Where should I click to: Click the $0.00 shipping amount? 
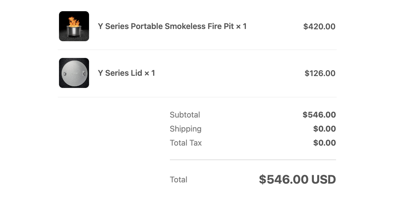[324, 129]
